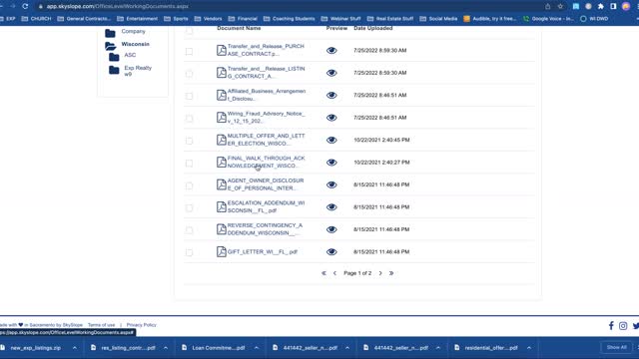
Task: Check the Wiring_Fraud_Advisory_Notice row checkbox
Action: [189, 119]
